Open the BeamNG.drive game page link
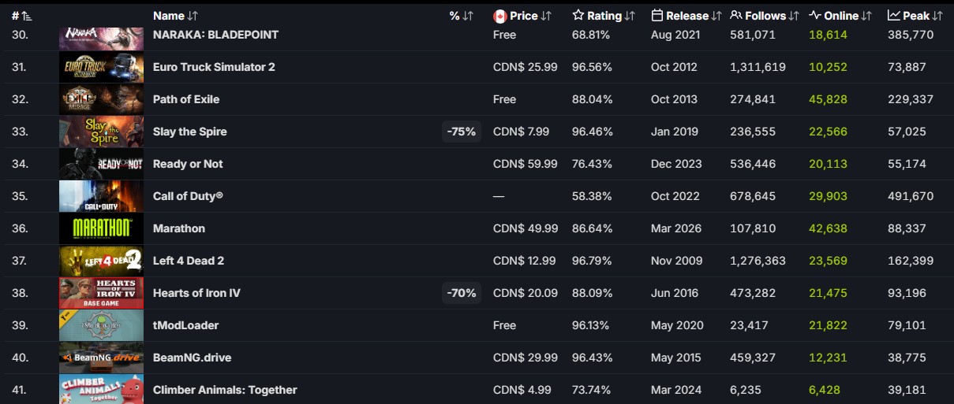 pos(190,358)
